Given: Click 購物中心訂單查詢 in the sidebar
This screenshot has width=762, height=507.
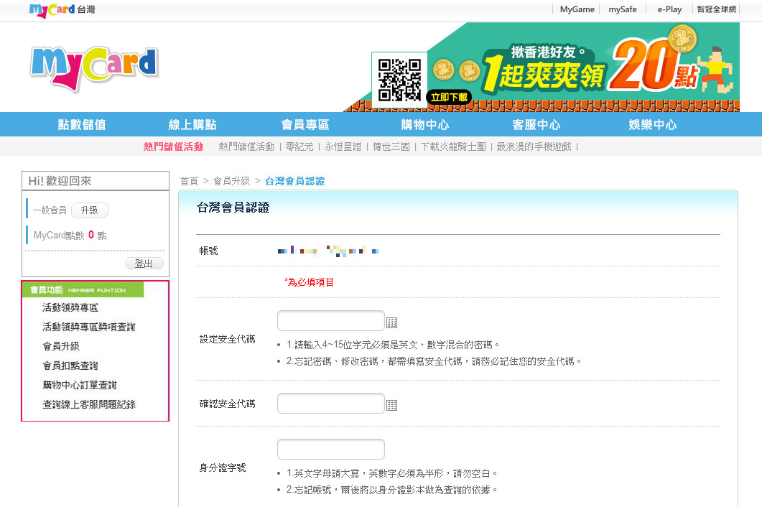Looking at the screenshot, I should point(80,385).
